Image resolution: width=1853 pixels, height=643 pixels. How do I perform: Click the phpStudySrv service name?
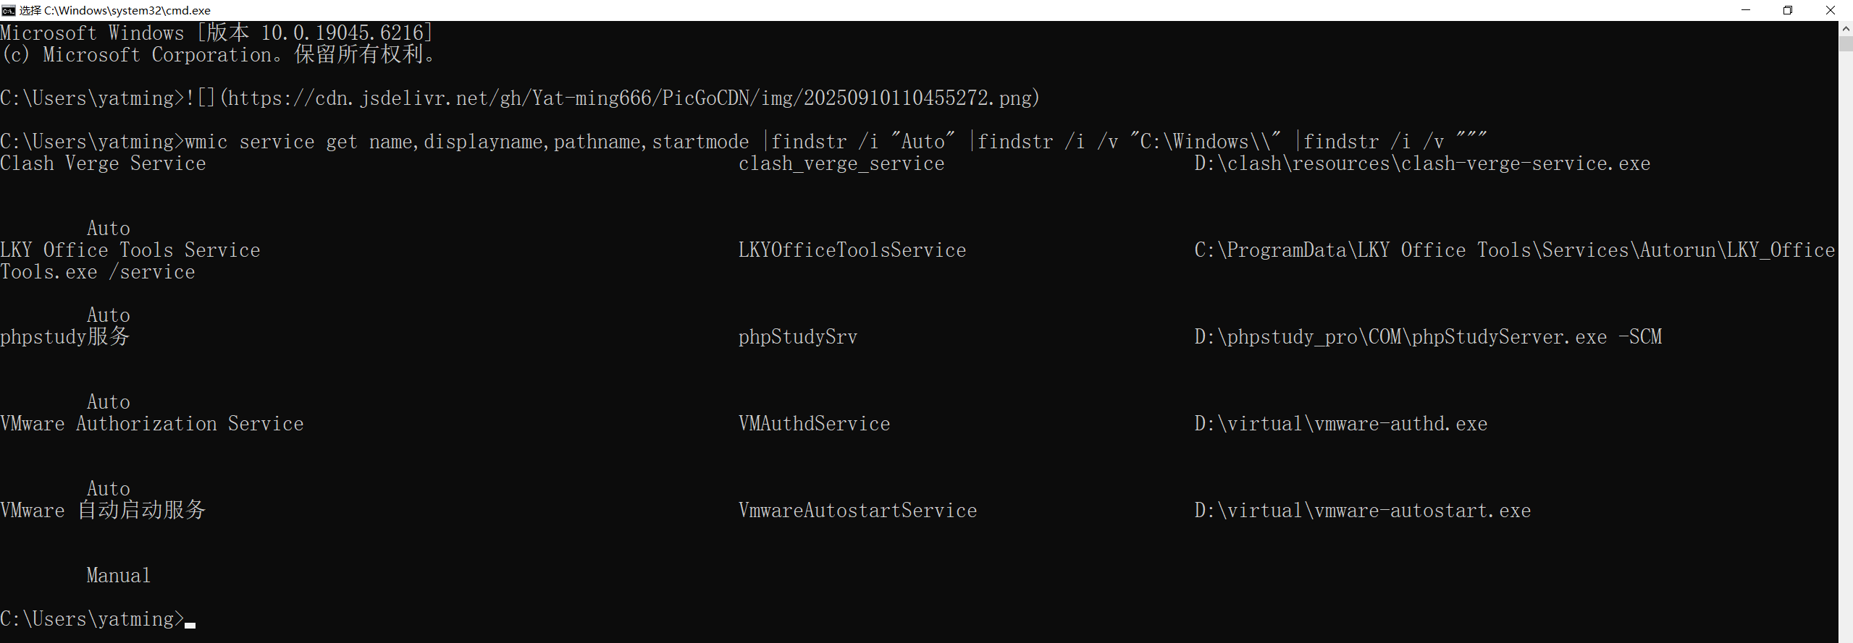pyautogui.click(x=798, y=337)
